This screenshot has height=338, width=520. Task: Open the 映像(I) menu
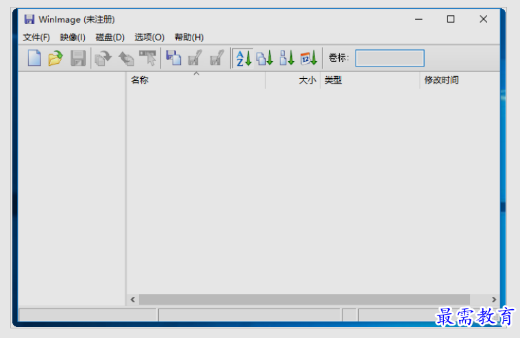73,37
